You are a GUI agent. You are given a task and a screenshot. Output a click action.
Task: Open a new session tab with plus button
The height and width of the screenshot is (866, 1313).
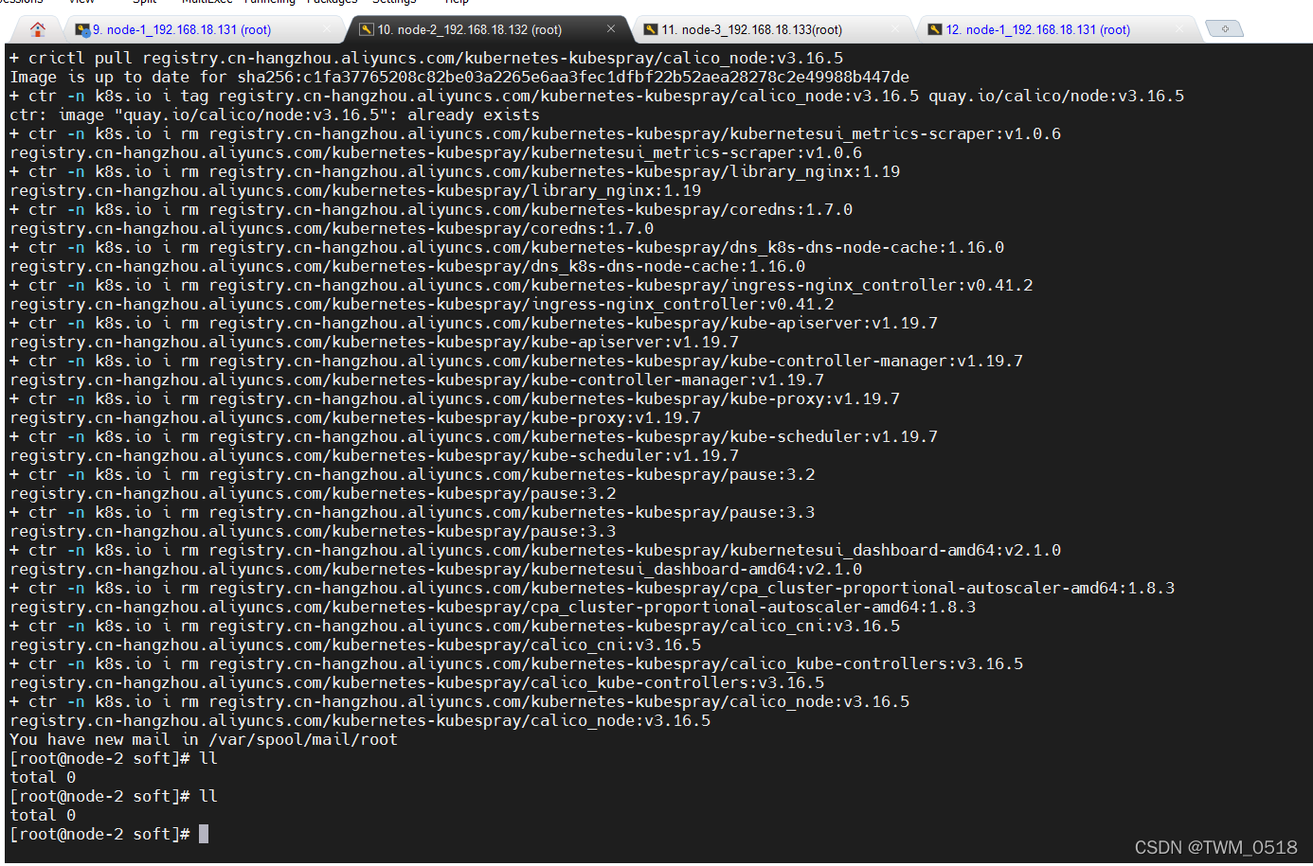tap(1224, 29)
